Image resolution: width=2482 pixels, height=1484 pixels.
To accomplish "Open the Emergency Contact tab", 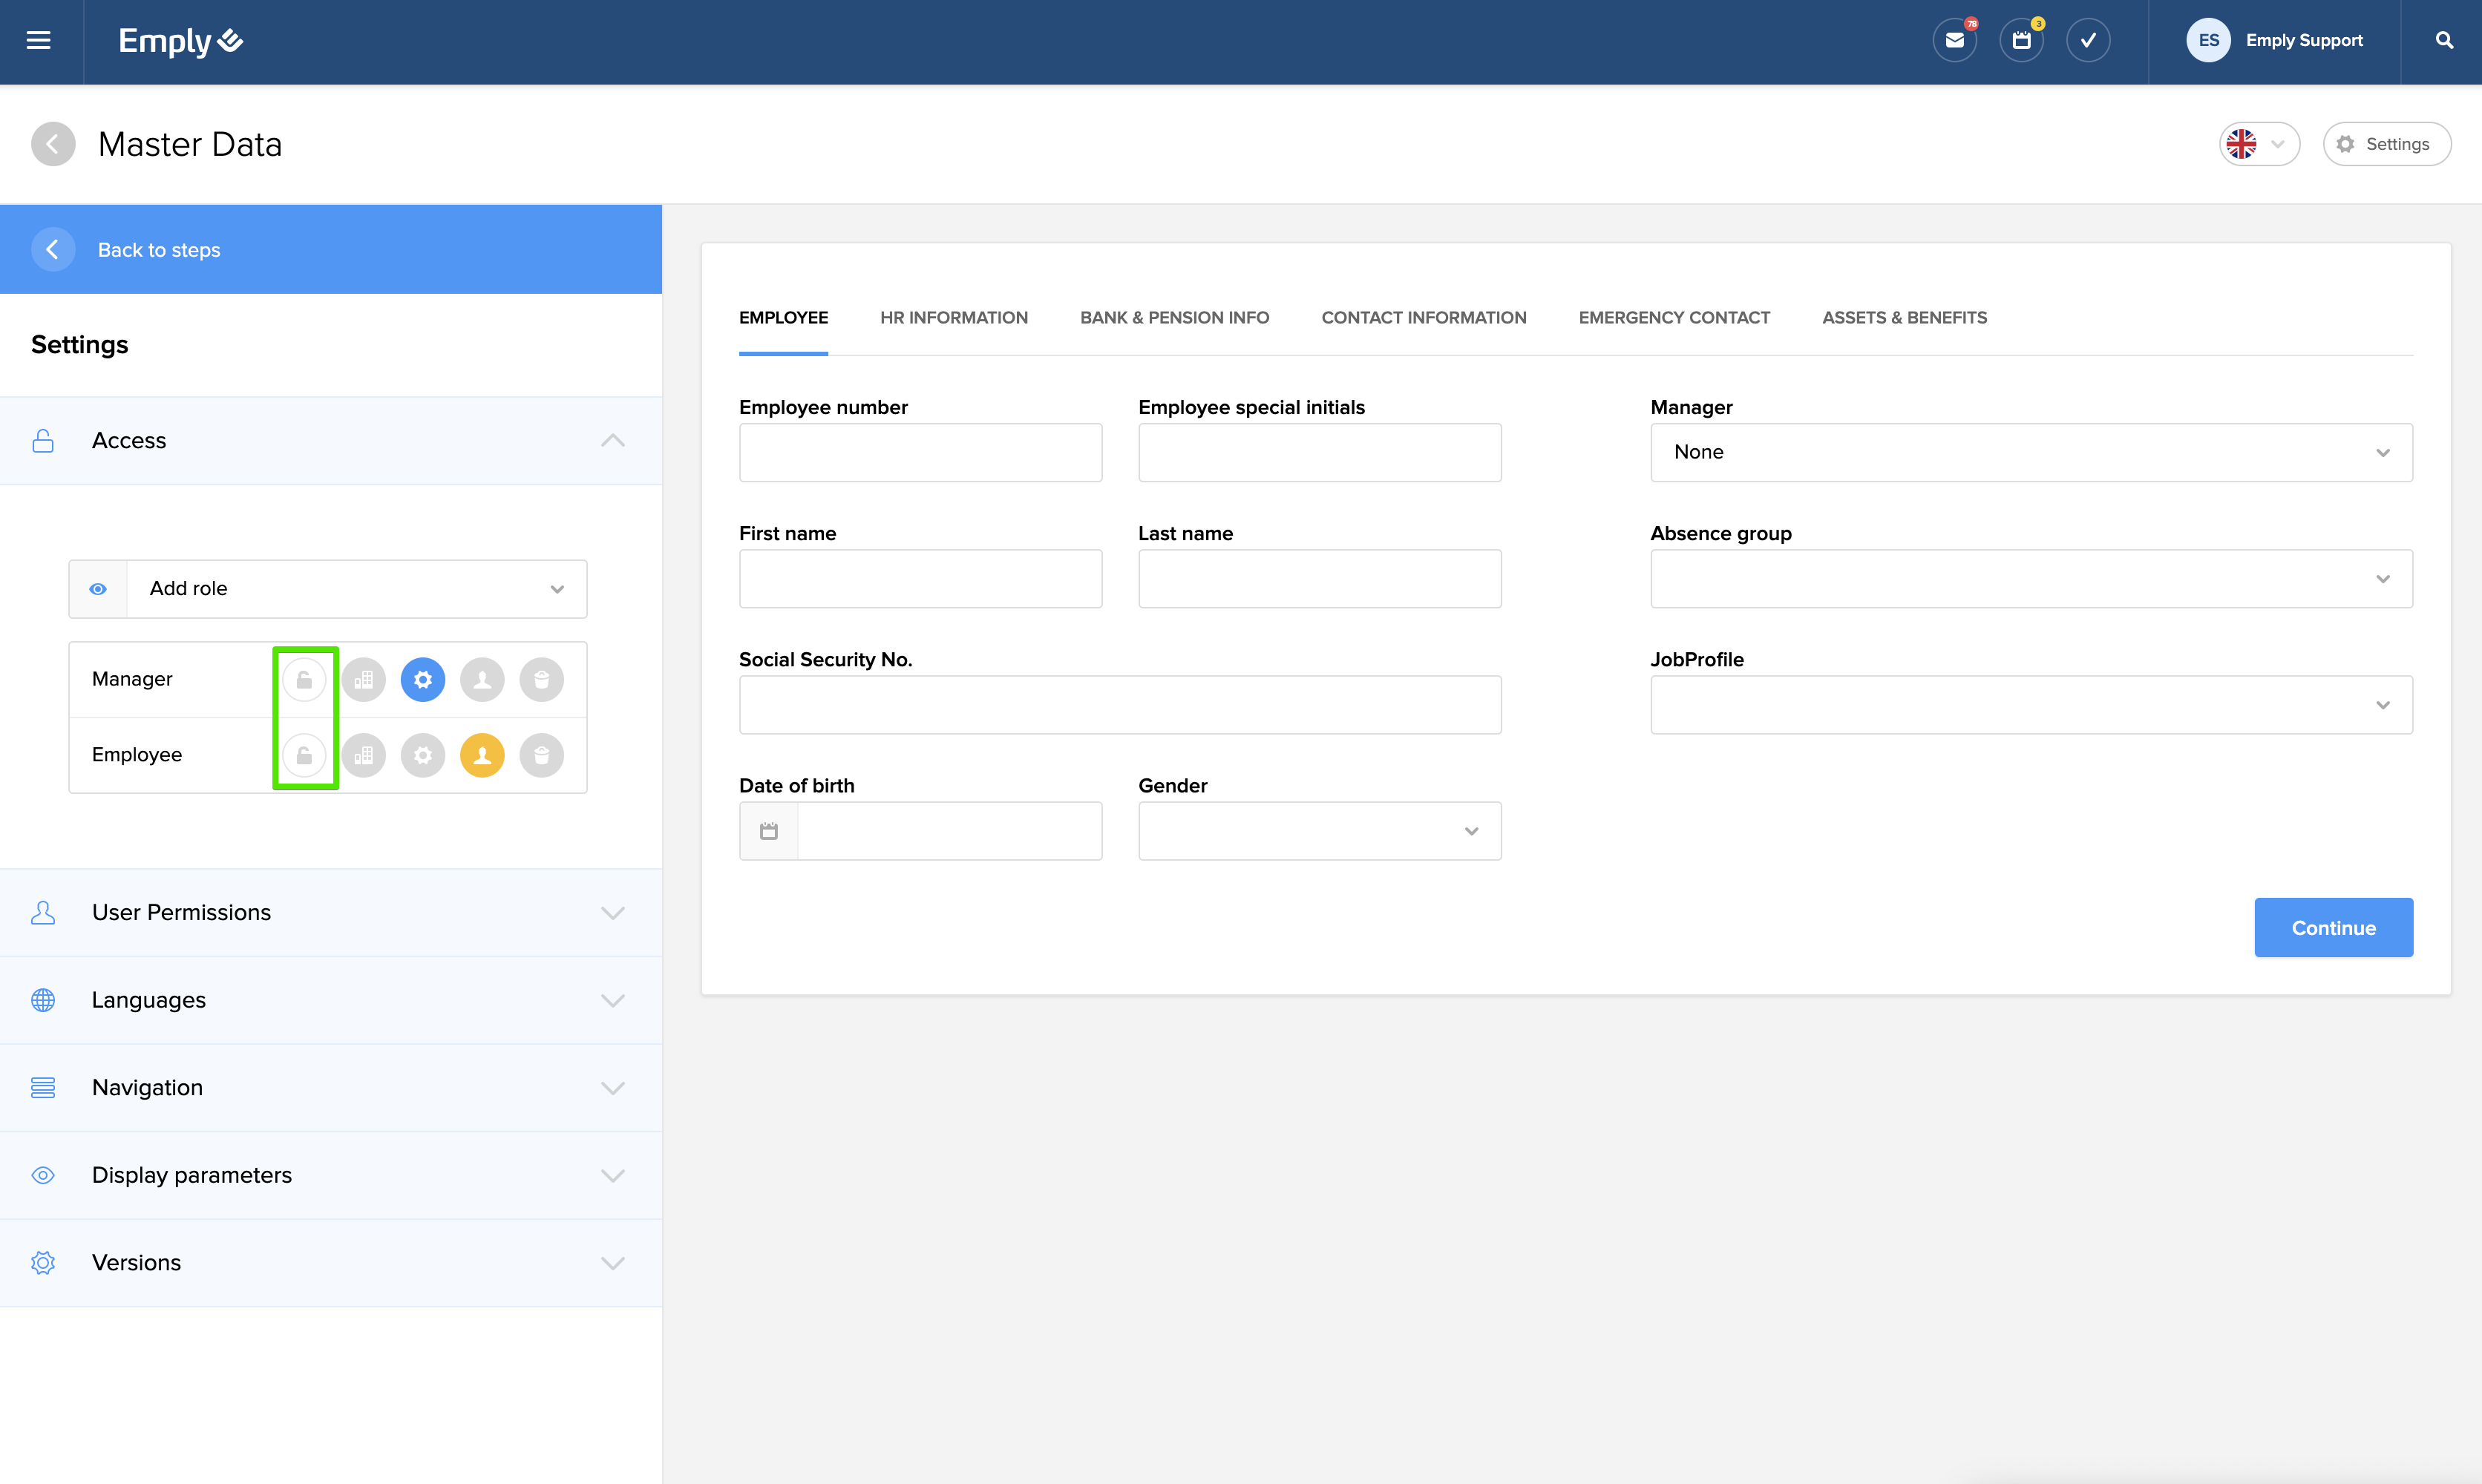I will [x=1673, y=318].
